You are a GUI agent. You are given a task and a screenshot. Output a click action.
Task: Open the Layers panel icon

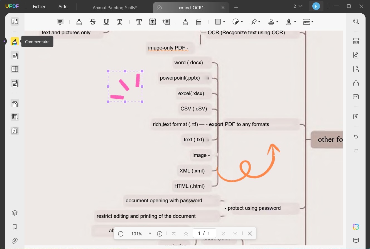[15, 213]
